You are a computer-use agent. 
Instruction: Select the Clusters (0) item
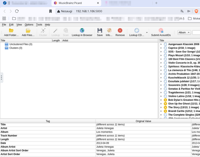[16, 48]
